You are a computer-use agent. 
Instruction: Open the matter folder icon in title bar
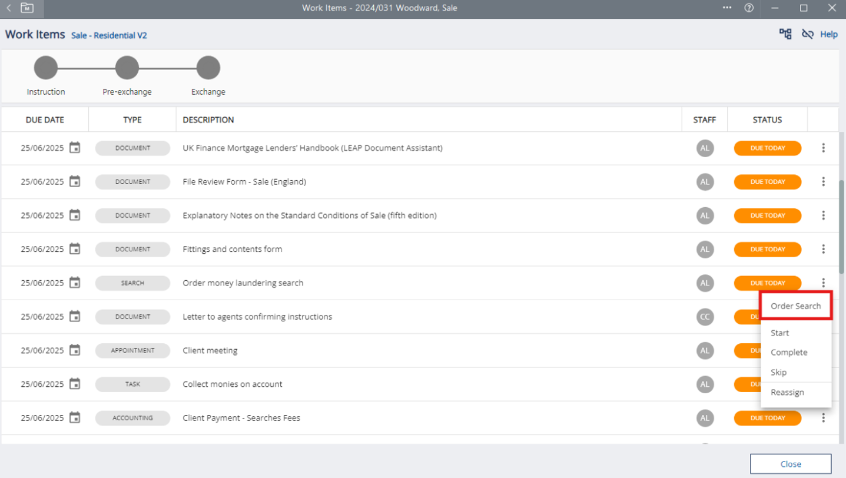pos(26,8)
